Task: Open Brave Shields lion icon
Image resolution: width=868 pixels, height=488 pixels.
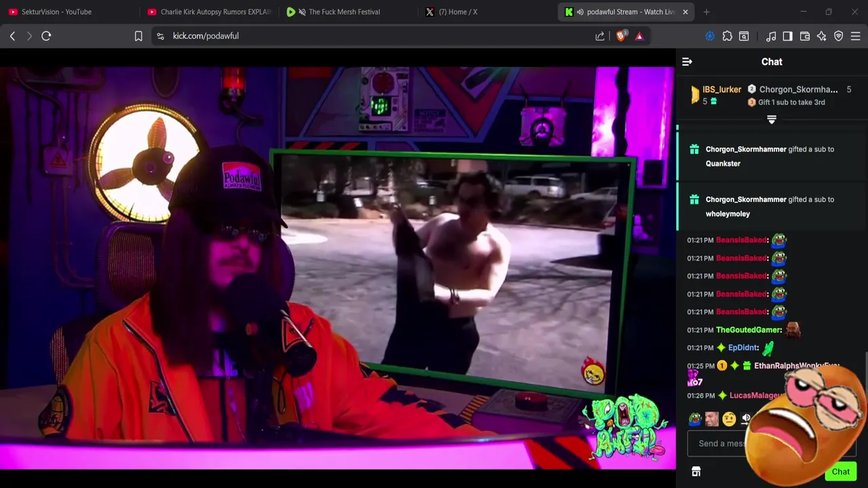Action: coord(621,36)
